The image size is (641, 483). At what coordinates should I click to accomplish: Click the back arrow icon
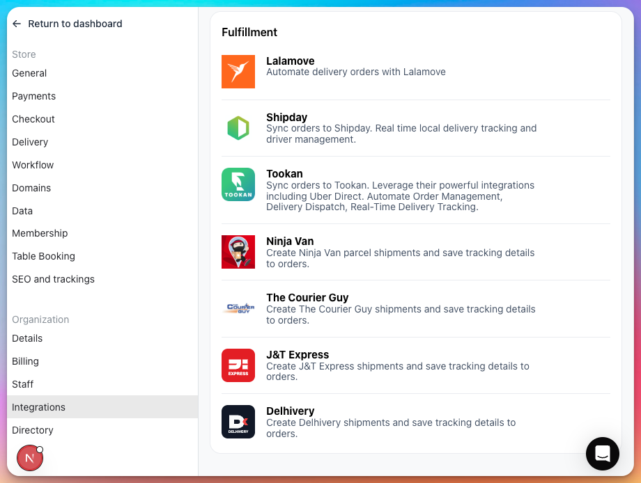pyautogui.click(x=17, y=24)
